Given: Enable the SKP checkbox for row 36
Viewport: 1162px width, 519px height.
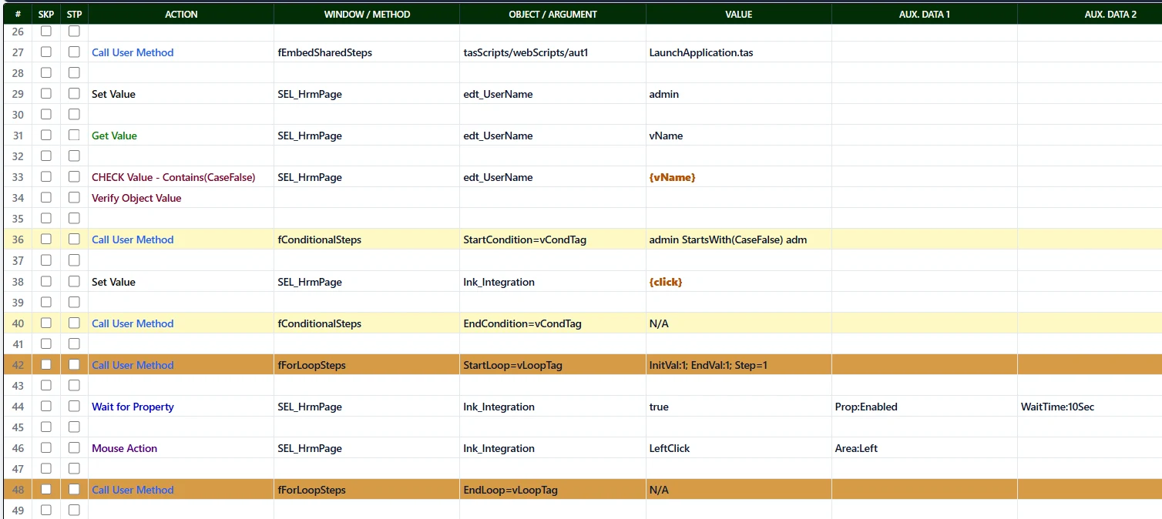Looking at the screenshot, I should (46, 239).
